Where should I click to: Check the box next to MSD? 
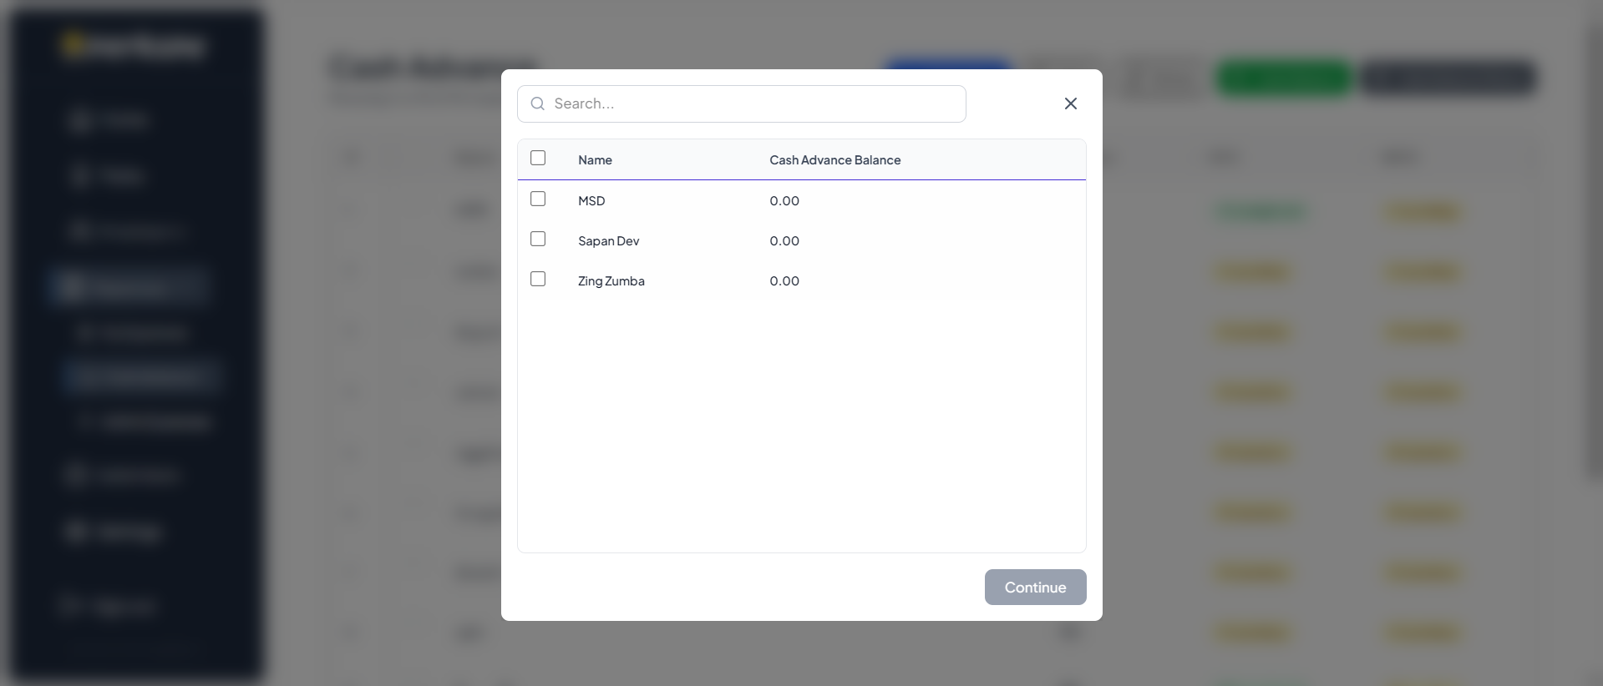538,199
